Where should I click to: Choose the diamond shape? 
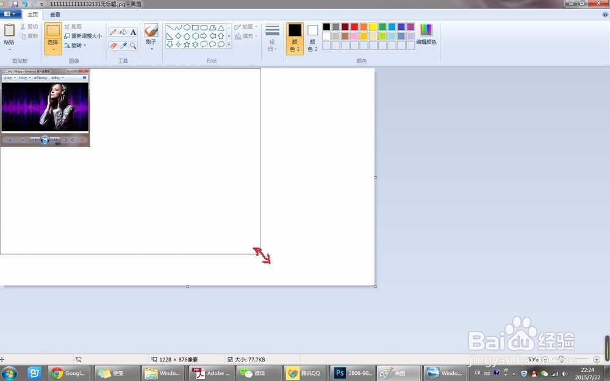click(x=179, y=36)
